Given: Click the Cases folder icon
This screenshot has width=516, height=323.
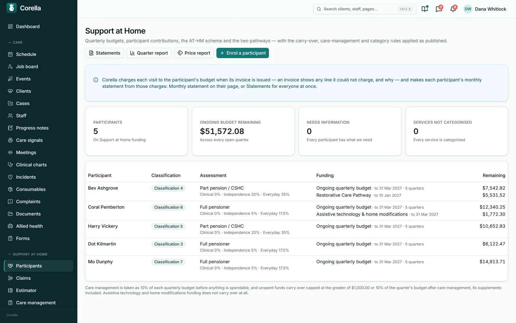Looking at the screenshot, I should [10, 103].
